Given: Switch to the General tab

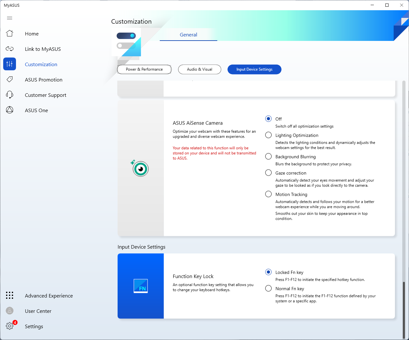Looking at the screenshot, I should coord(189,35).
